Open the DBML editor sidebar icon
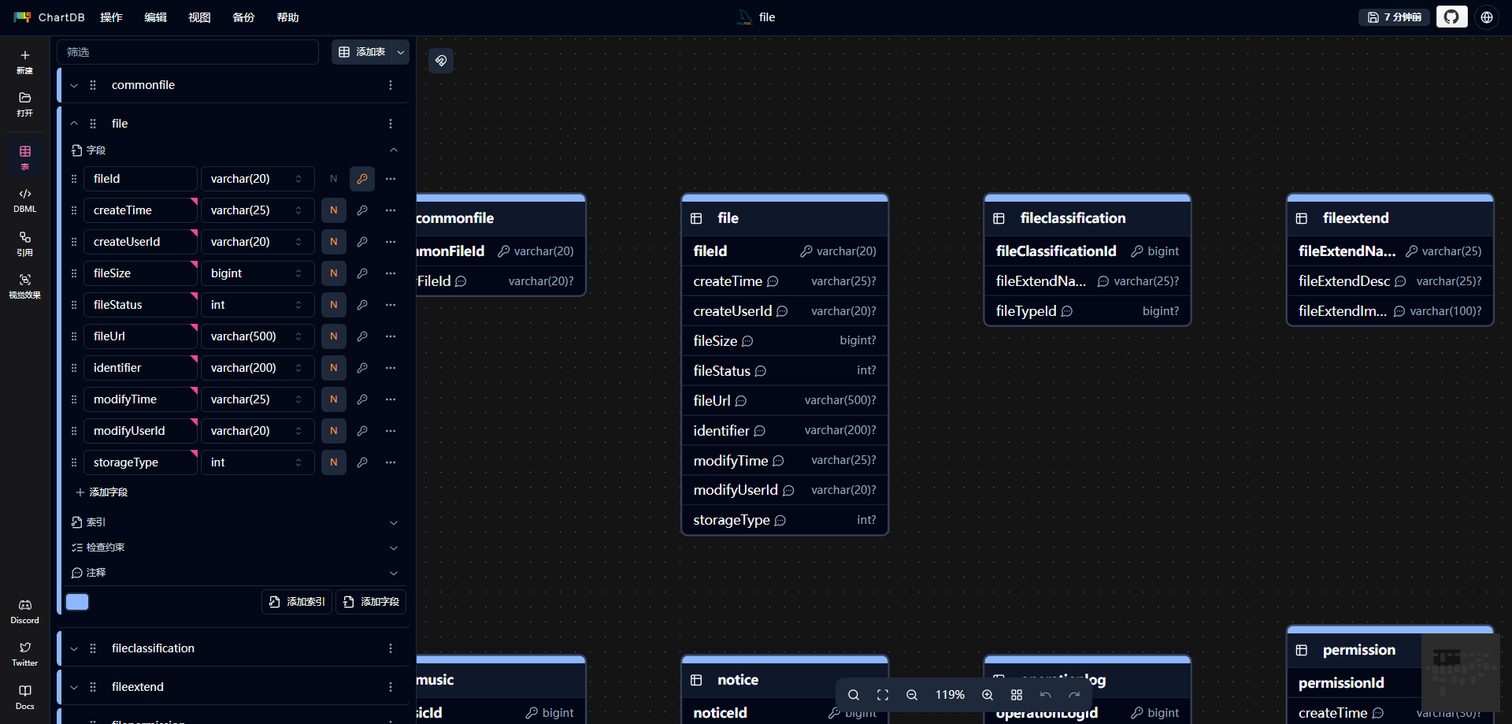Viewport: 1512px width, 724px height. (24, 200)
